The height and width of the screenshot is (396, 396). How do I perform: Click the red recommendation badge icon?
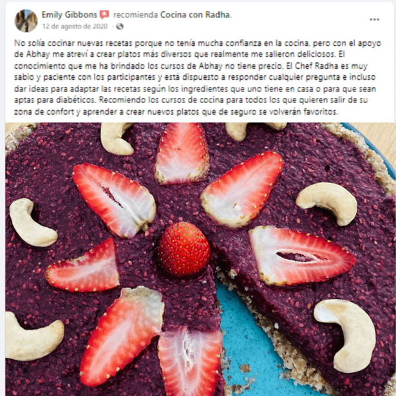coord(104,15)
